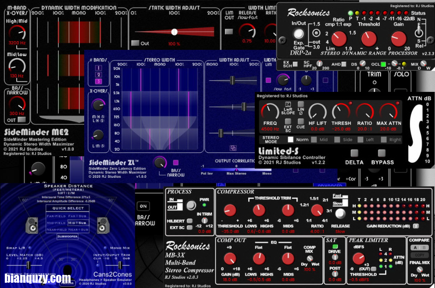This screenshot has height=288, width=435.
Task: Click the High/Mid crossover knob in SideMinder ME2
Action: coord(17,32)
